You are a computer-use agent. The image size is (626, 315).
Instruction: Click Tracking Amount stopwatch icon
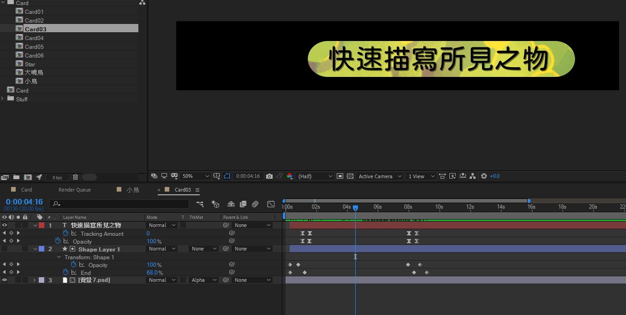tap(66, 233)
